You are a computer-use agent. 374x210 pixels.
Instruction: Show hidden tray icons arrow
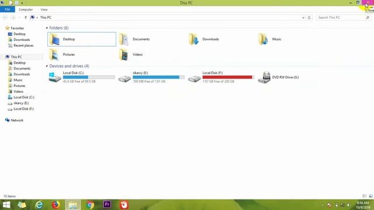pos(323,205)
